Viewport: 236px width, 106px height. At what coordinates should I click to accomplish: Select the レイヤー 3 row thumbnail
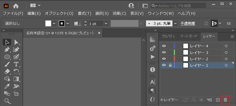(x=186, y=52)
